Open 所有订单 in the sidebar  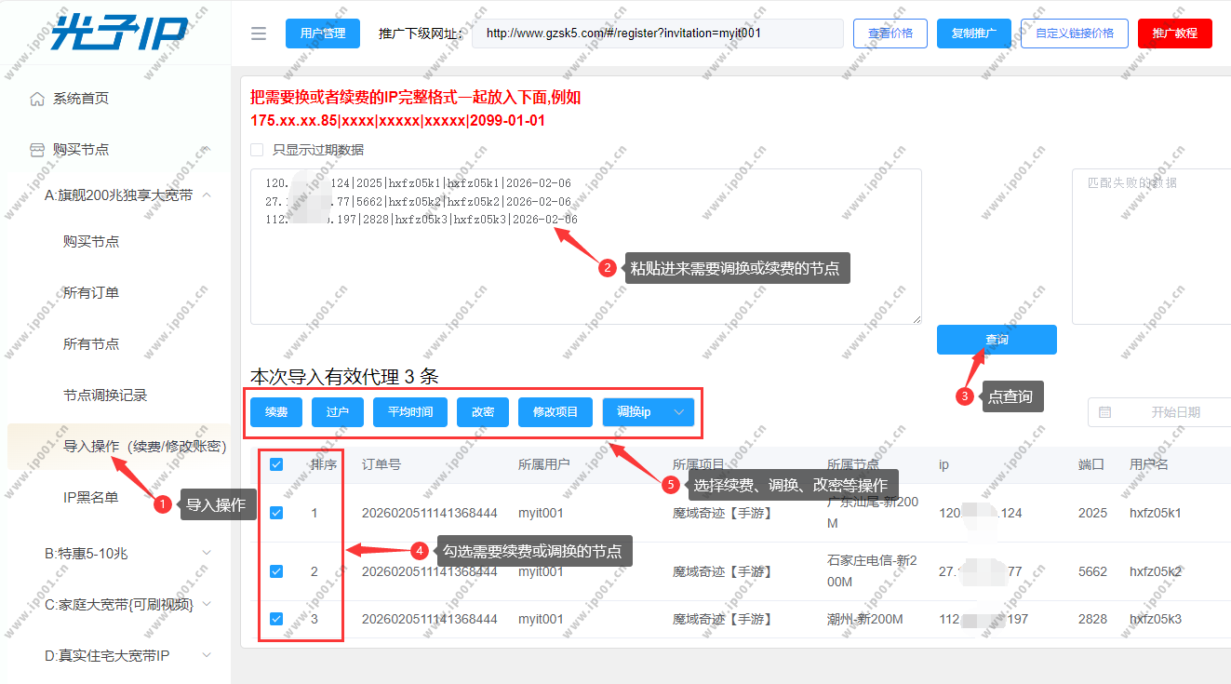[91, 293]
